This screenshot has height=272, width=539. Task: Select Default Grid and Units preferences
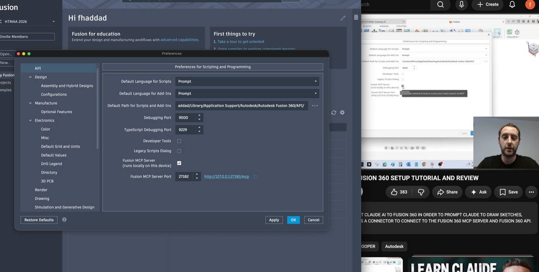tap(60, 147)
